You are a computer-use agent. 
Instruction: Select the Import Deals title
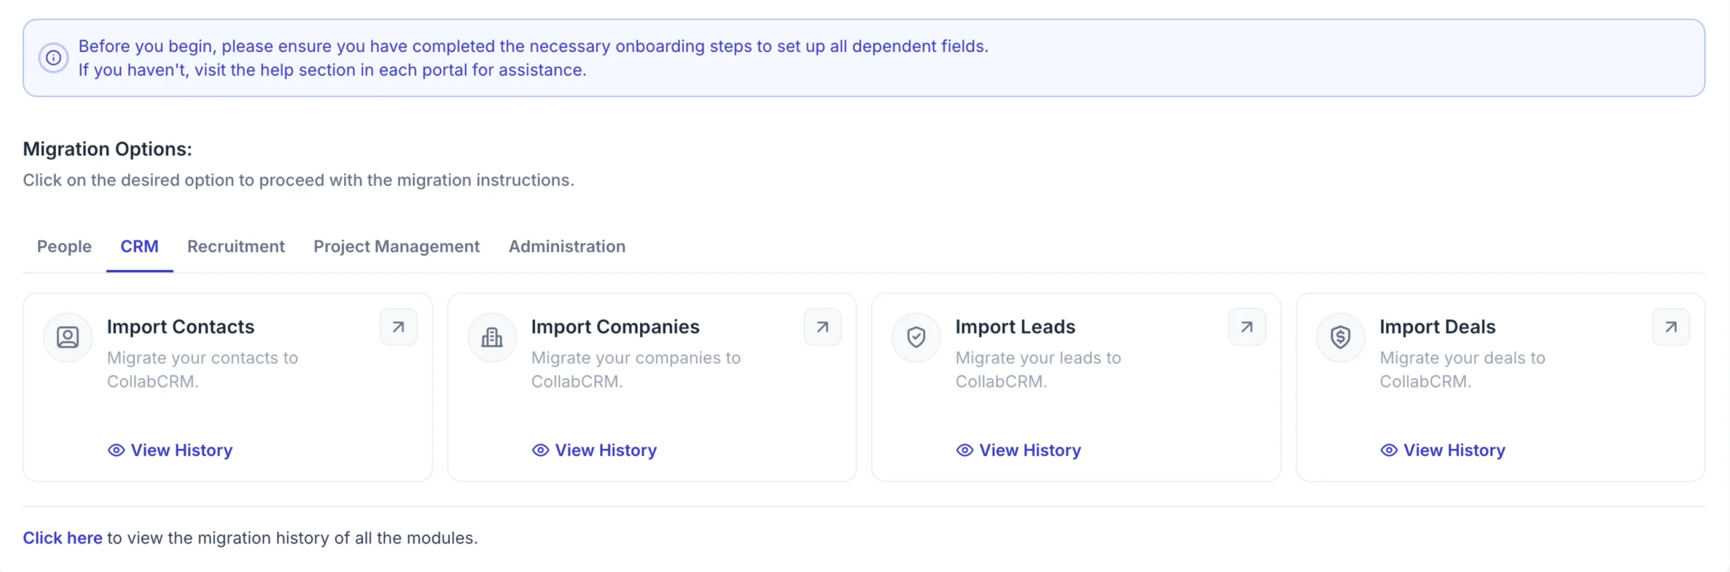coord(1437,327)
